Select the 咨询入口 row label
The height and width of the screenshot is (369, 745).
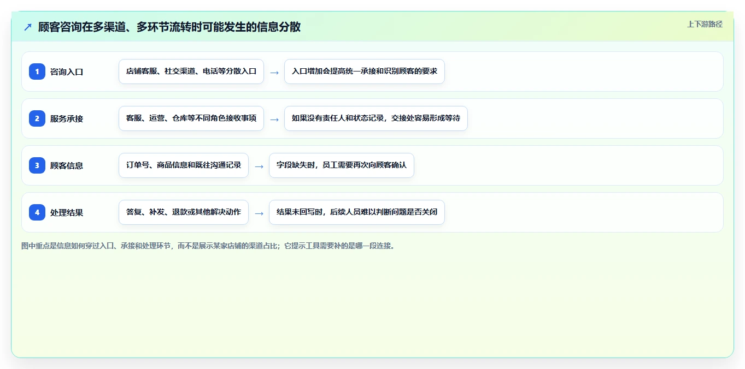[67, 72]
